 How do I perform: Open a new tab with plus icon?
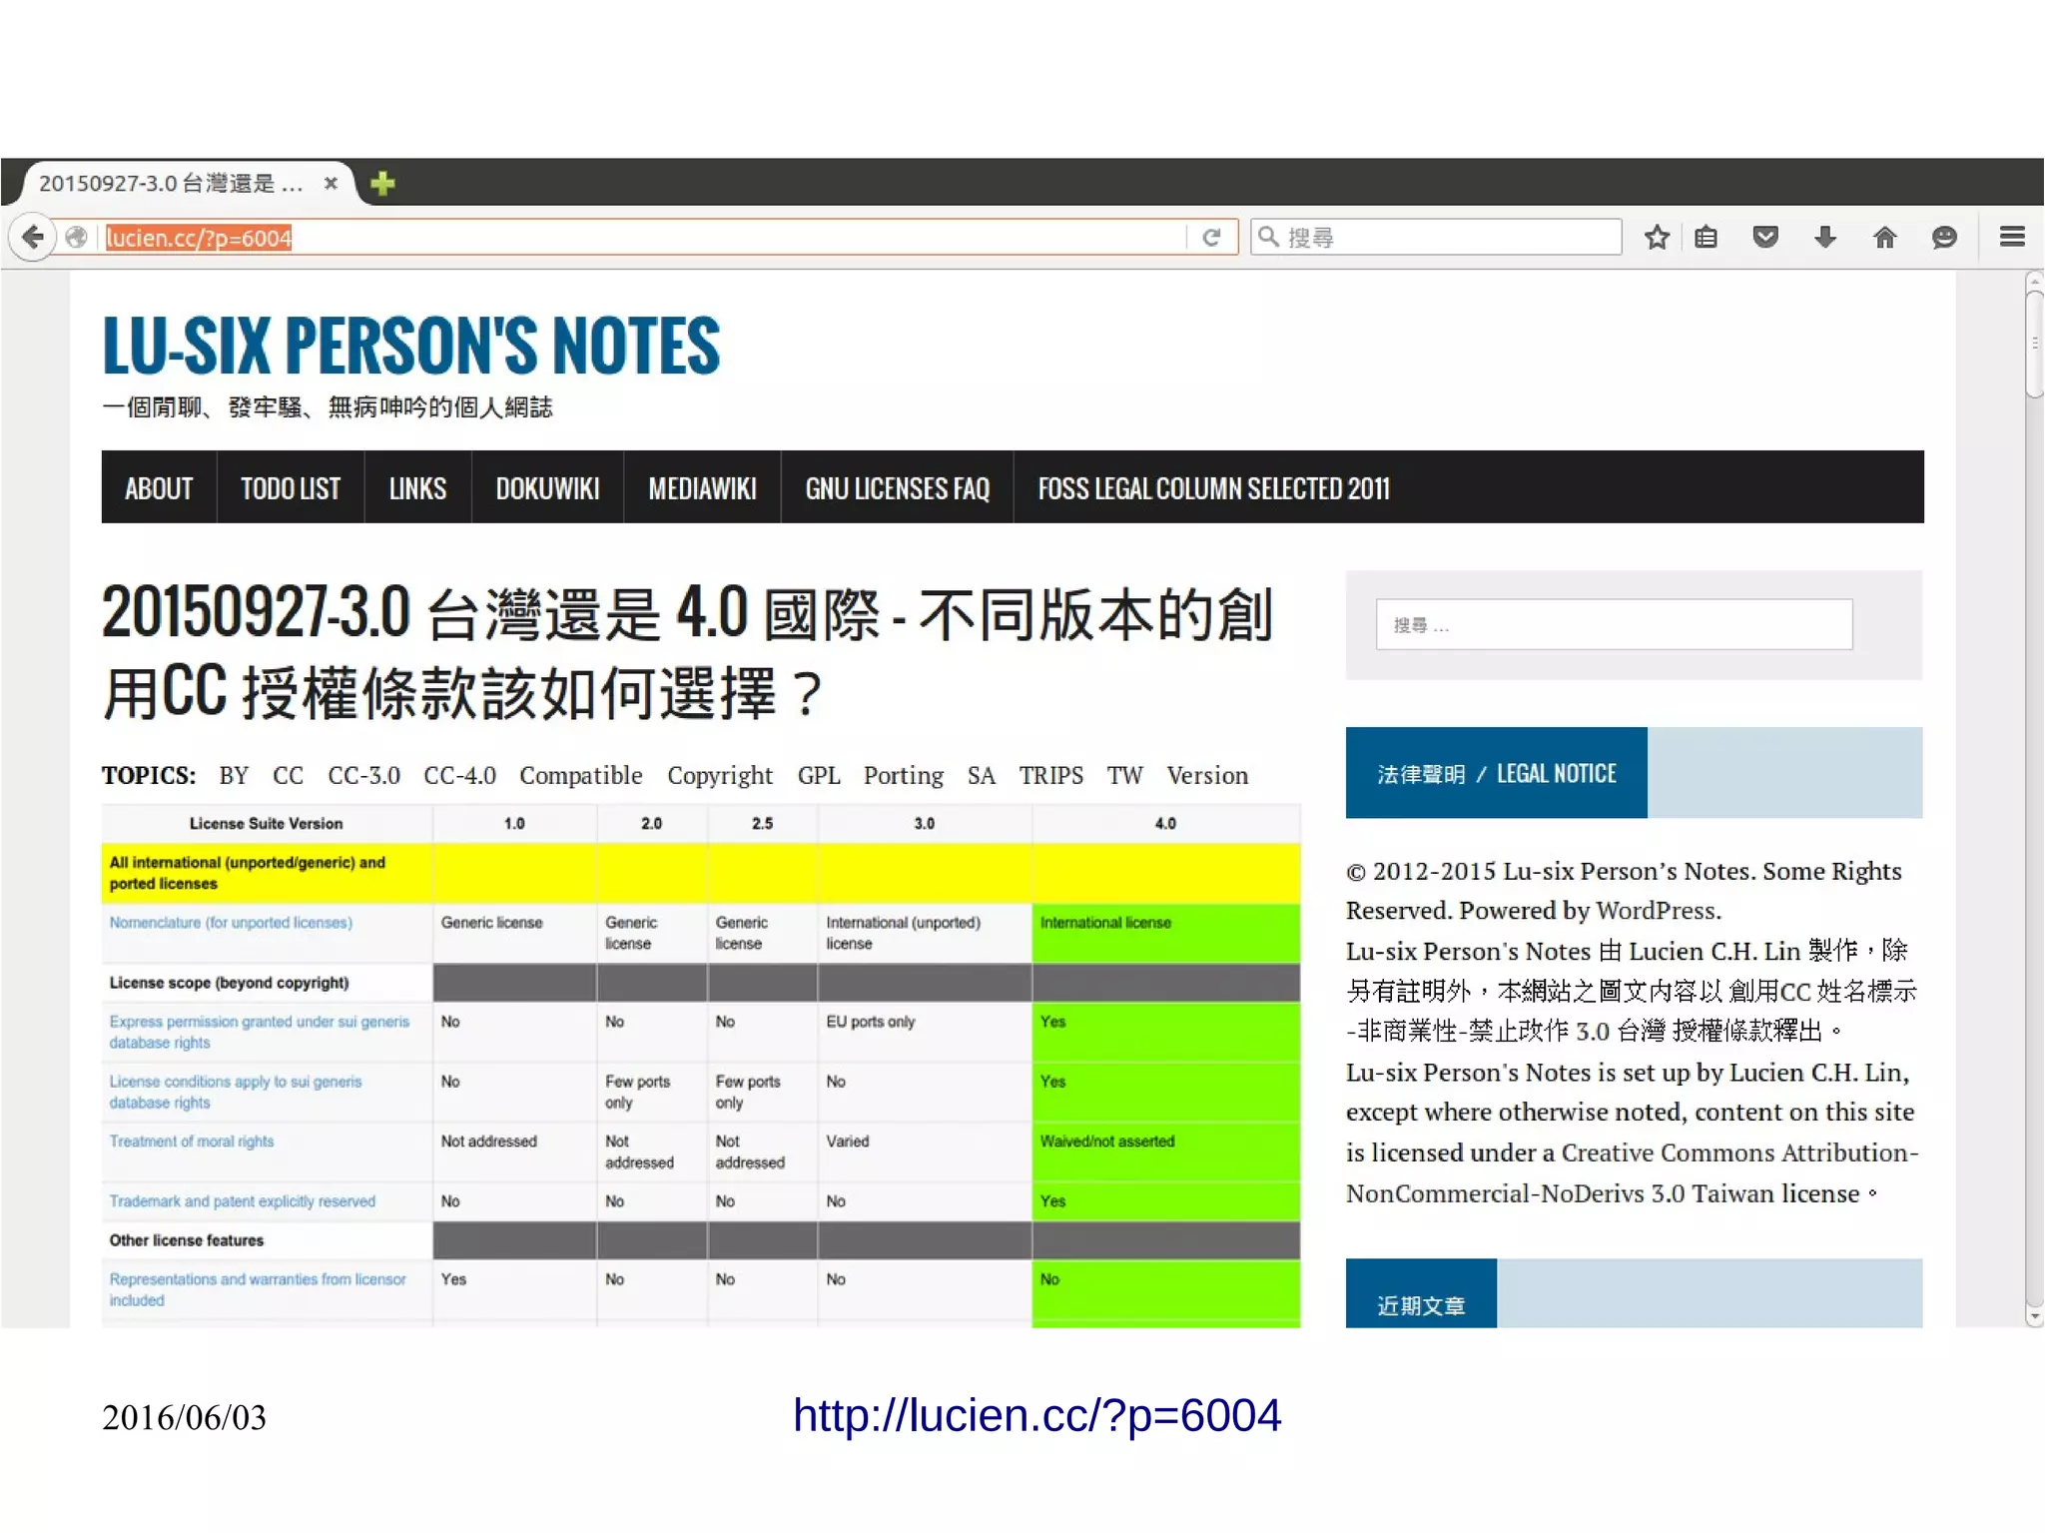382,183
